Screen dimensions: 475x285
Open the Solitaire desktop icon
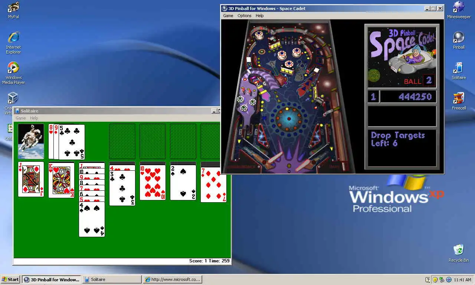tap(459, 71)
